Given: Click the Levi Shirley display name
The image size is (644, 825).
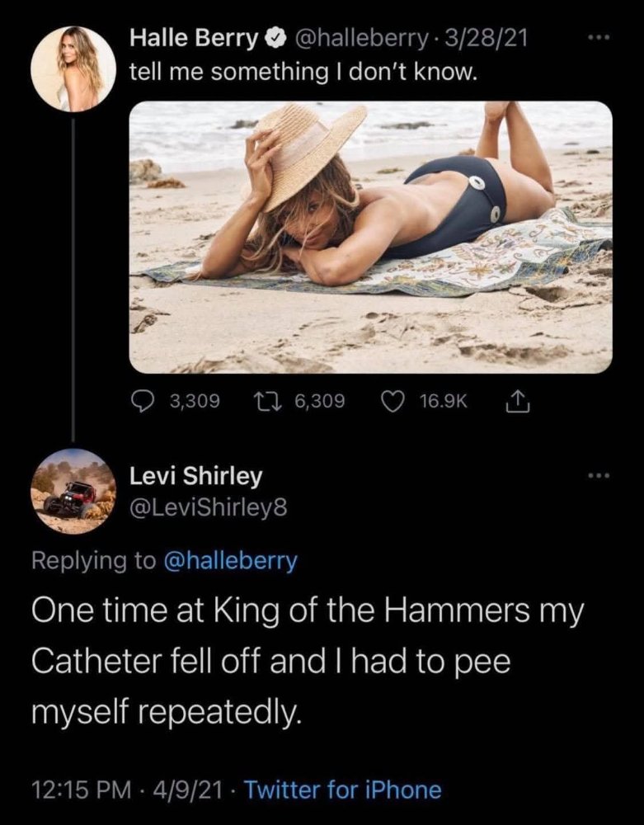Looking at the screenshot, I should (x=196, y=476).
